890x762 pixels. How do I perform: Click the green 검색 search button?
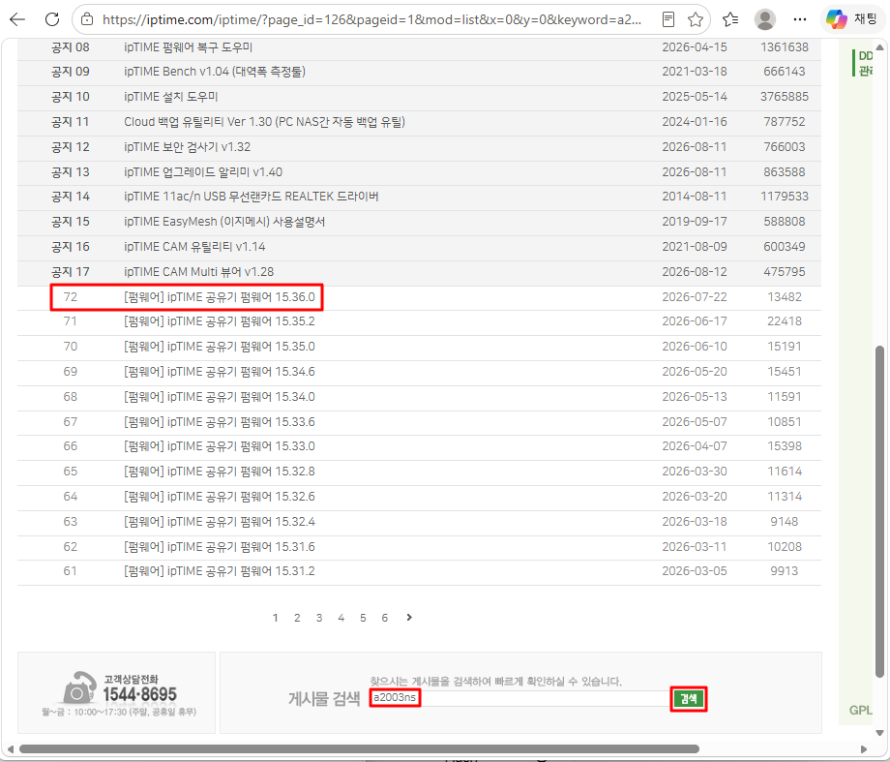click(689, 699)
